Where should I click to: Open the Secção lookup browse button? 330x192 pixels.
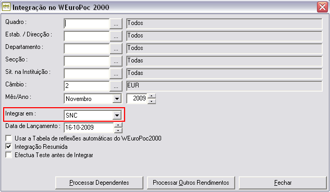click(116, 61)
